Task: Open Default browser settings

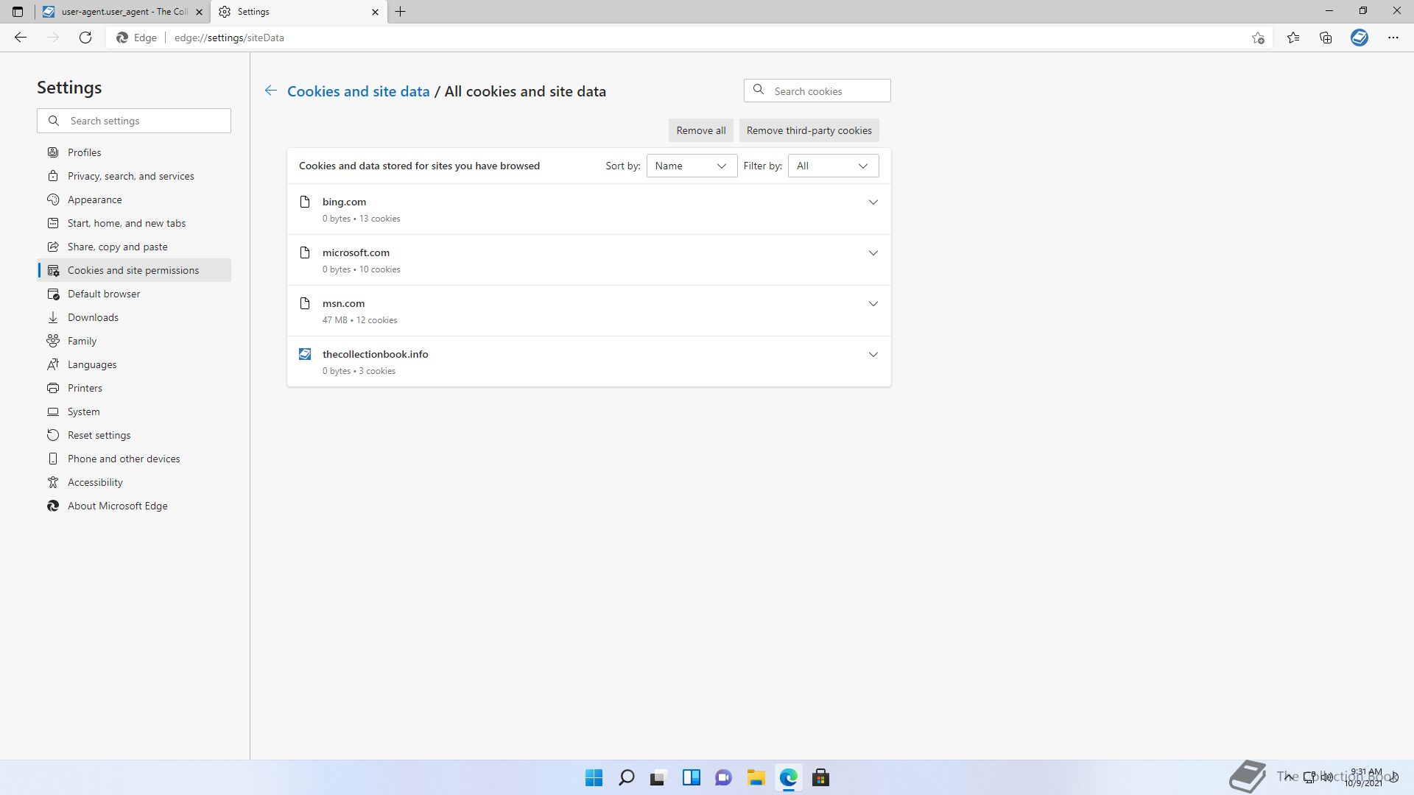Action: point(134,294)
